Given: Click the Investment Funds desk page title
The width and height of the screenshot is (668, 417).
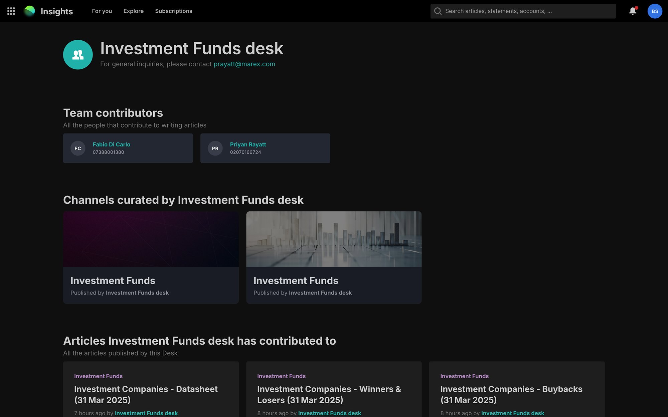Looking at the screenshot, I should pos(192,48).
